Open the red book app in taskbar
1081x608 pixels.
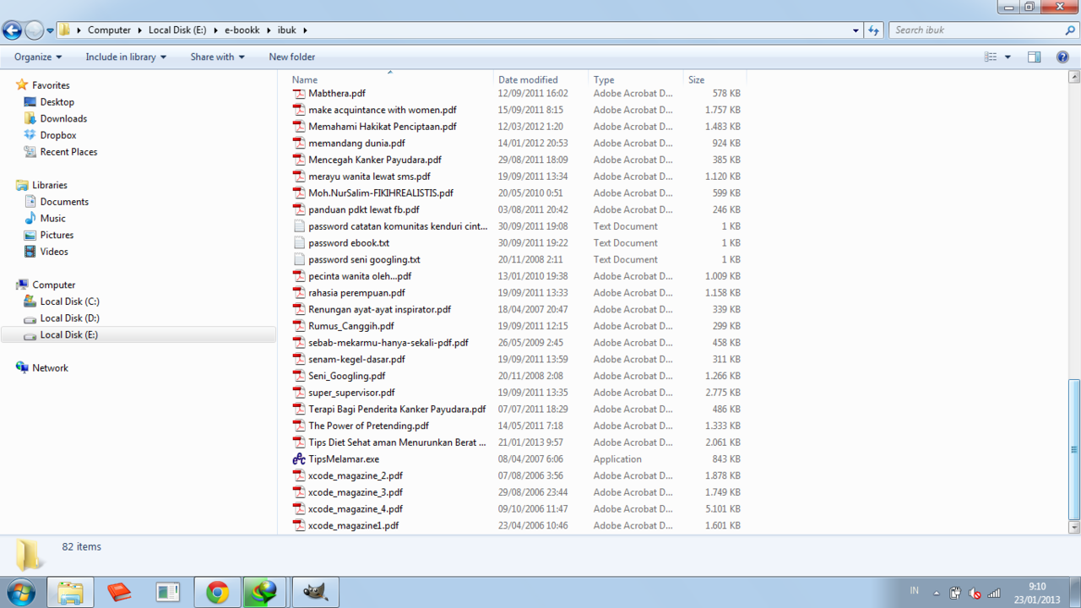[119, 593]
